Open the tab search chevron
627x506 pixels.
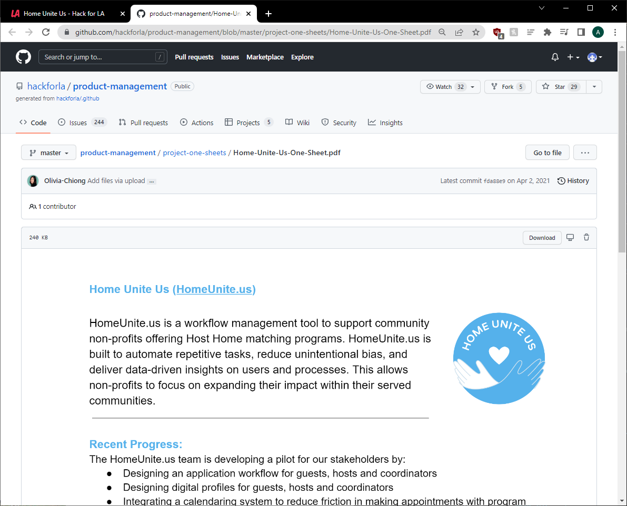click(x=541, y=8)
